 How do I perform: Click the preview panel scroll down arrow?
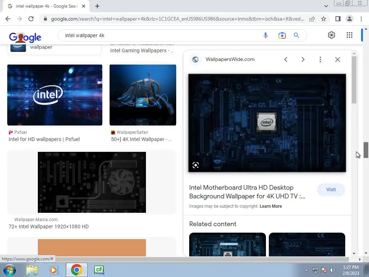[x=354, y=254]
